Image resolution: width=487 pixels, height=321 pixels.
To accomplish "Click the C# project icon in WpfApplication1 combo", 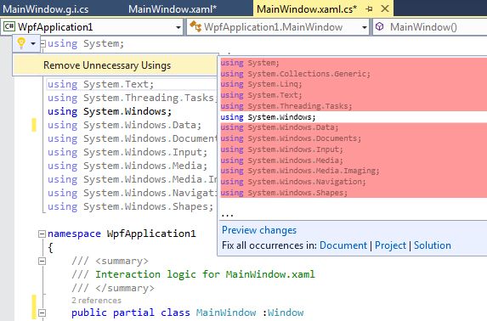I will tap(9, 26).
